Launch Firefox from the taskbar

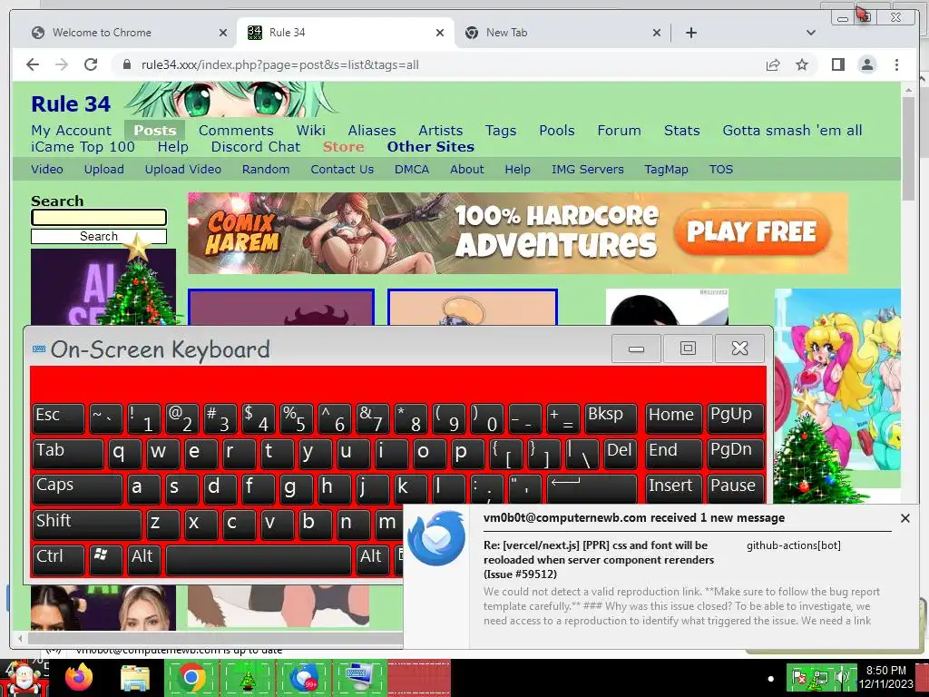coord(80,677)
